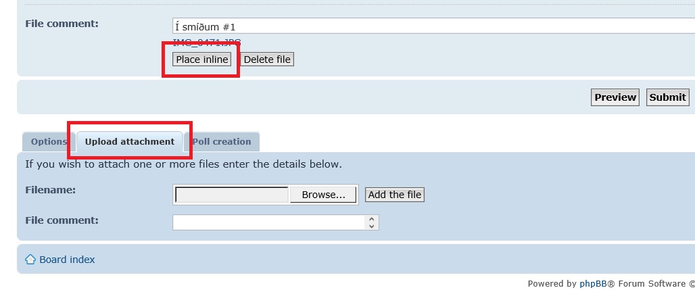Click the up arrow in the empty File comment box

371,219
